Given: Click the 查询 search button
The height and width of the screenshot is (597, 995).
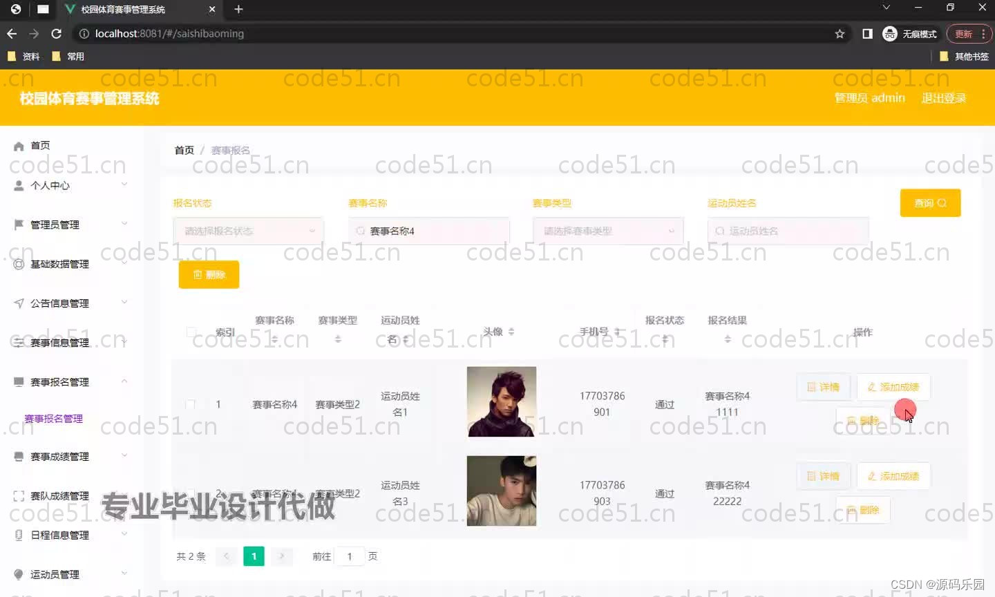Looking at the screenshot, I should tap(930, 203).
